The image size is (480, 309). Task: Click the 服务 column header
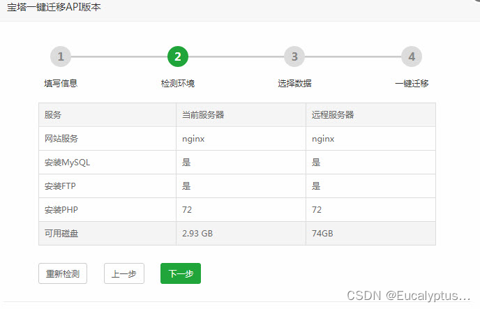(x=53, y=115)
